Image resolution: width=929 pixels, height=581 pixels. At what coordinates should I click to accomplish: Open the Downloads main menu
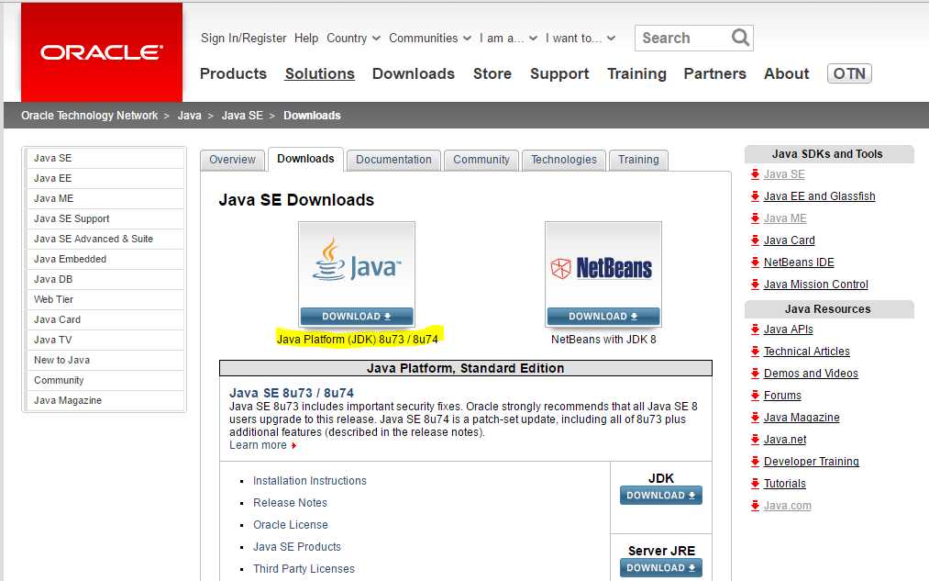[414, 73]
